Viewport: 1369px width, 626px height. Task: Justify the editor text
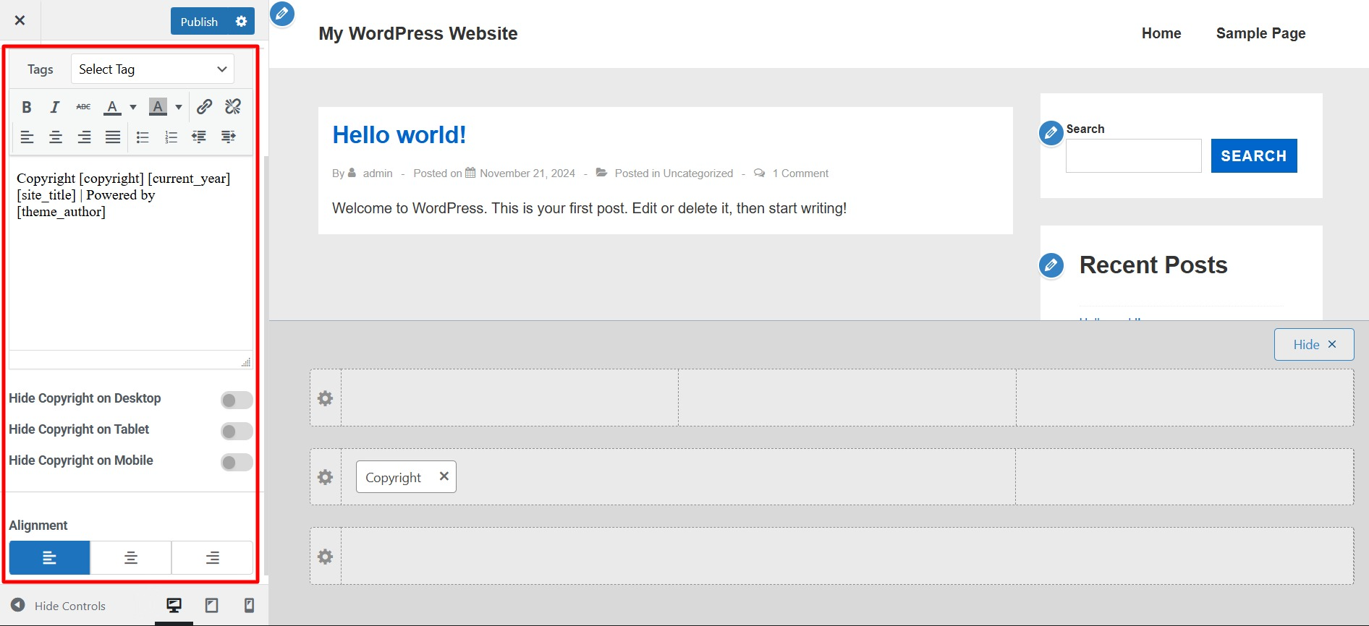click(113, 137)
